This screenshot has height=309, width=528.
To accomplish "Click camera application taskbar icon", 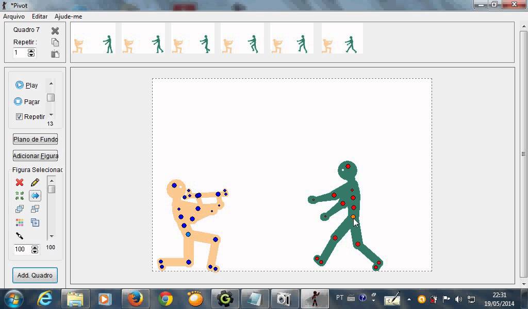I will 285,299.
